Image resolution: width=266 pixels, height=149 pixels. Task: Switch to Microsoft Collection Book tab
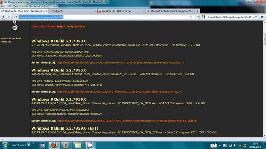click(x=170, y=11)
